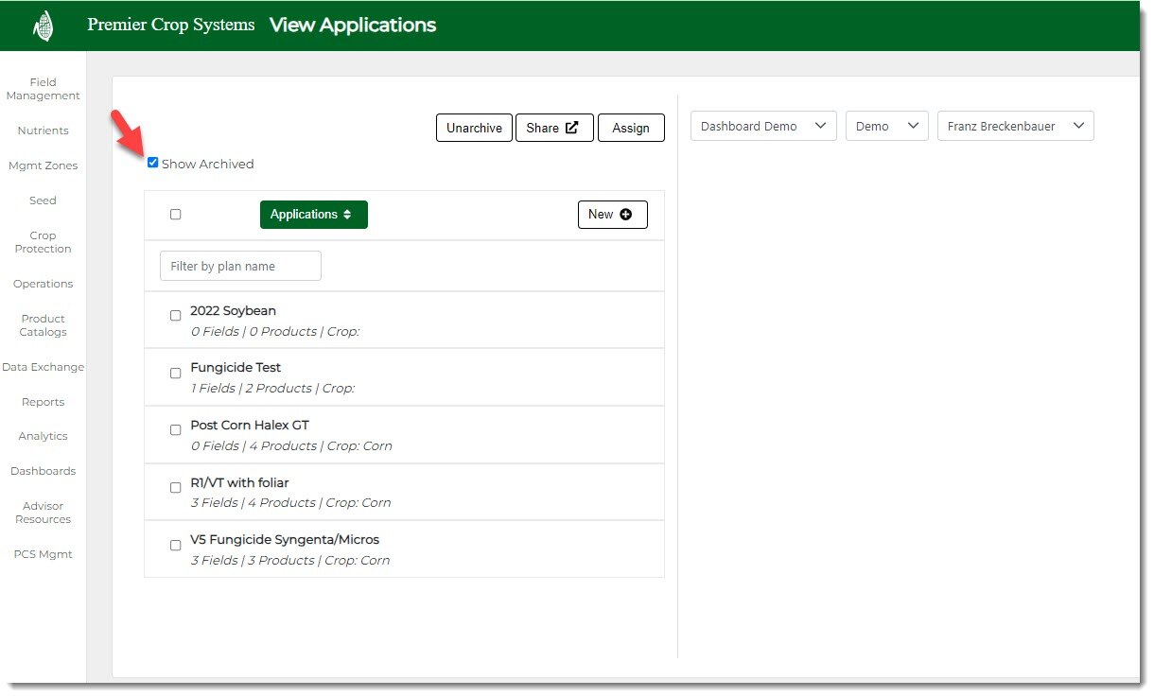The image size is (1154, 697).
Task: Tick the select-all checkbox in list header
Action: (175, 215)
